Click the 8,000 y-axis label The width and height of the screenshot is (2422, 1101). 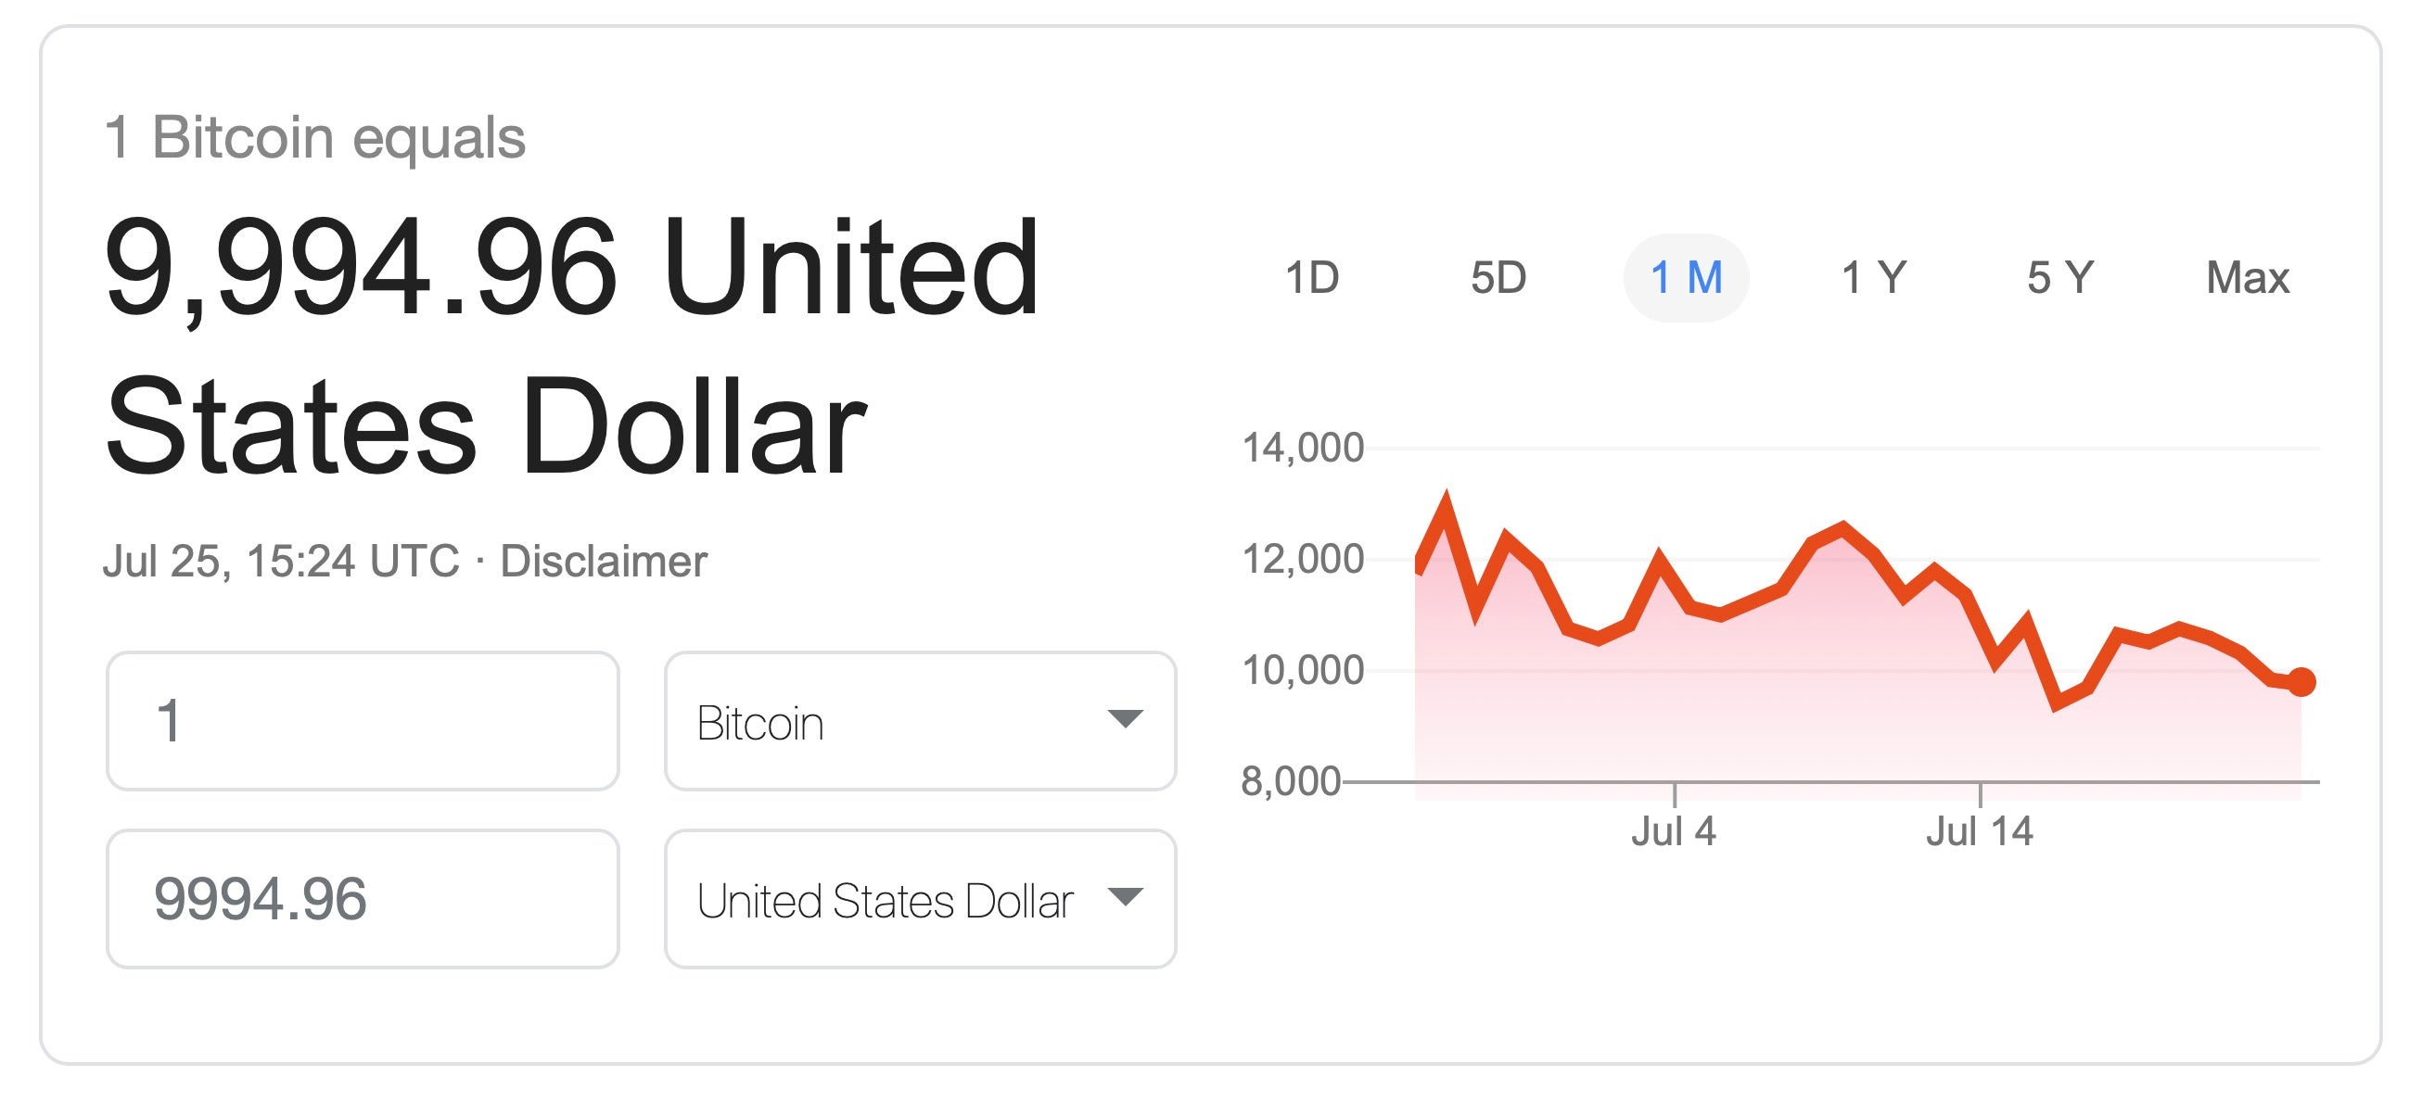click(1291, 781)
